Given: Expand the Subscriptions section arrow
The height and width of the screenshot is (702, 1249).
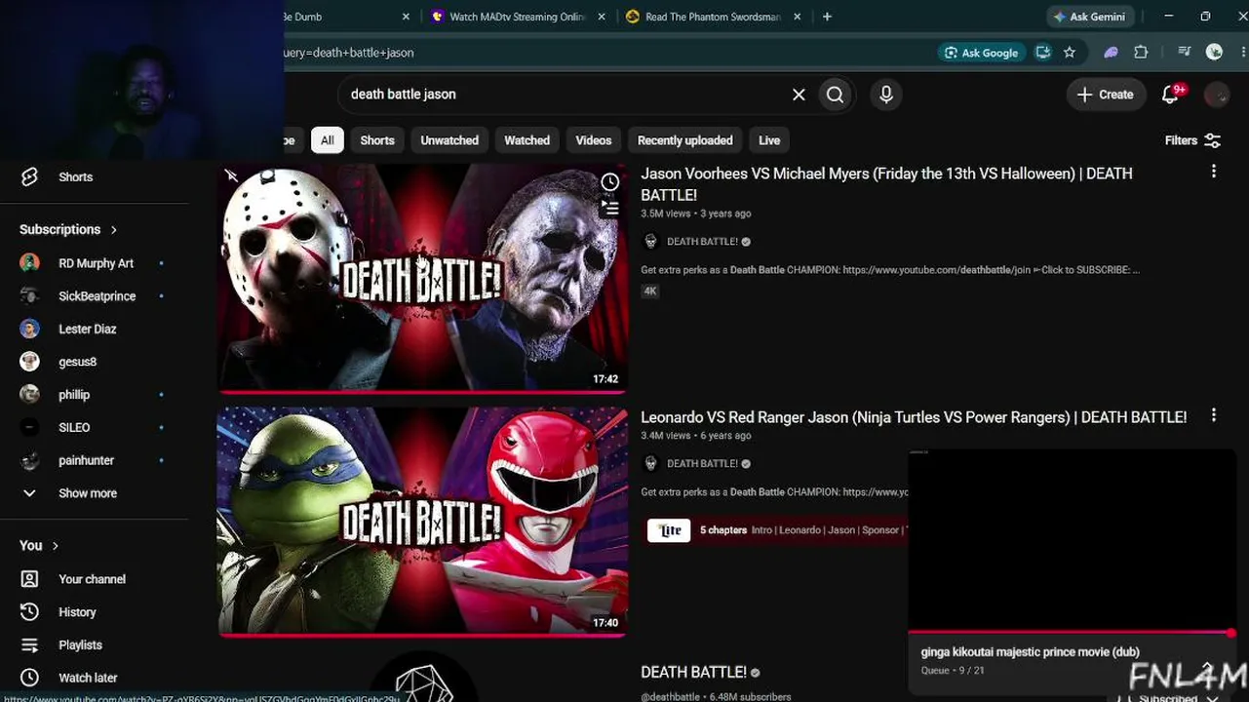Looking at the screenshot, I should point(114,230).
